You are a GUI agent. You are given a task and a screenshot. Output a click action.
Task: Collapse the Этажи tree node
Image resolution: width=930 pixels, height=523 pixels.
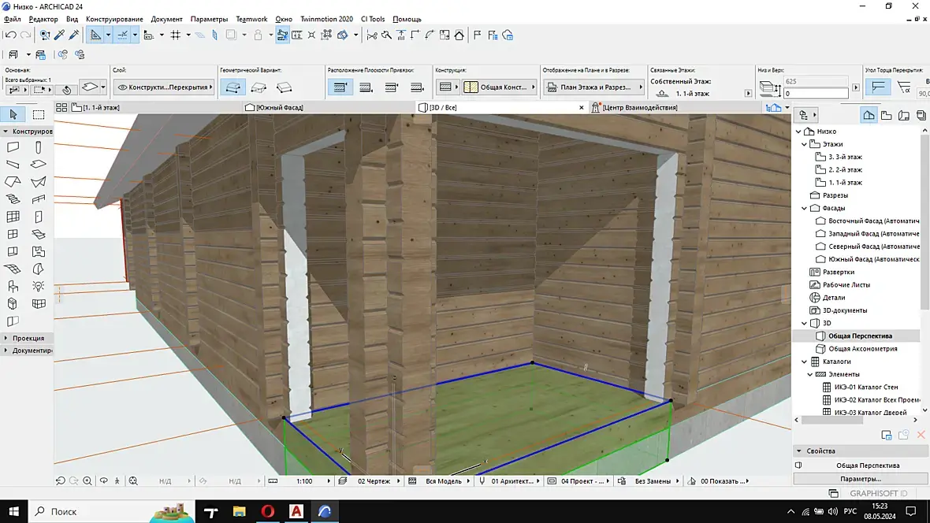805,144
